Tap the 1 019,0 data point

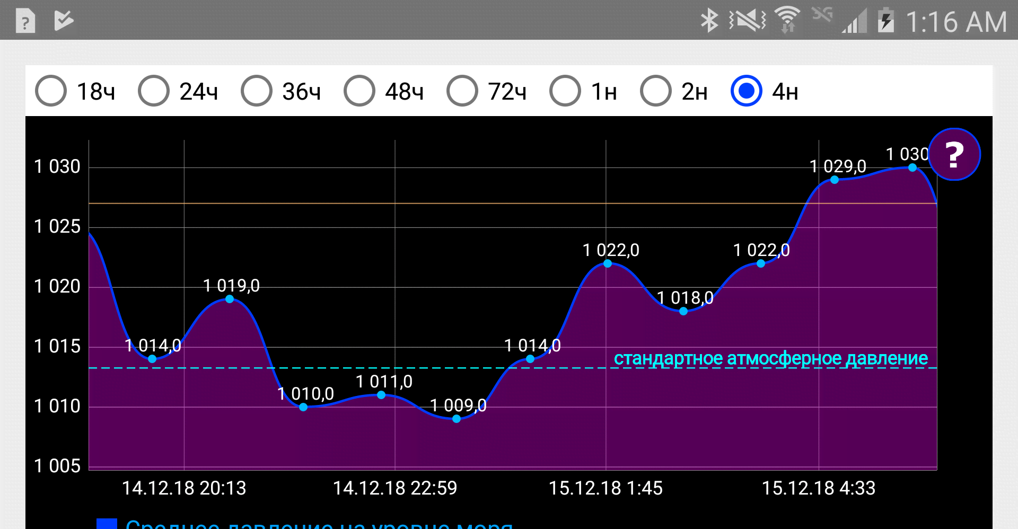230,299
